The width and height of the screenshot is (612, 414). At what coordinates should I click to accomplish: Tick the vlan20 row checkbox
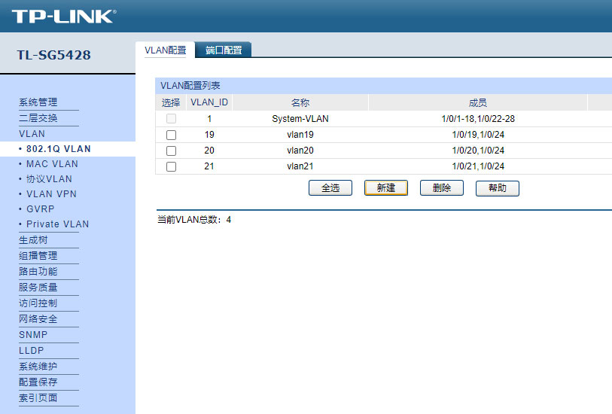pyautogui.click(x=171, y=151)
